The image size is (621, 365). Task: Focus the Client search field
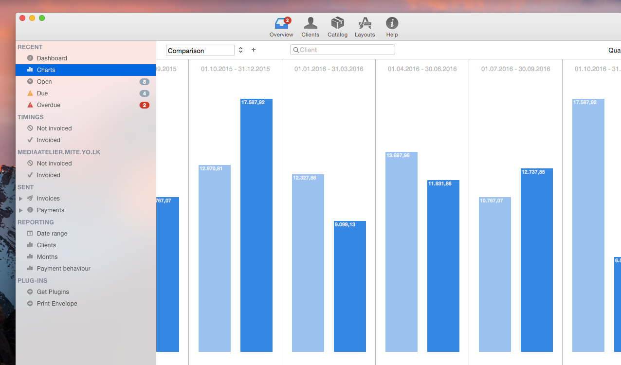(346, 50)
